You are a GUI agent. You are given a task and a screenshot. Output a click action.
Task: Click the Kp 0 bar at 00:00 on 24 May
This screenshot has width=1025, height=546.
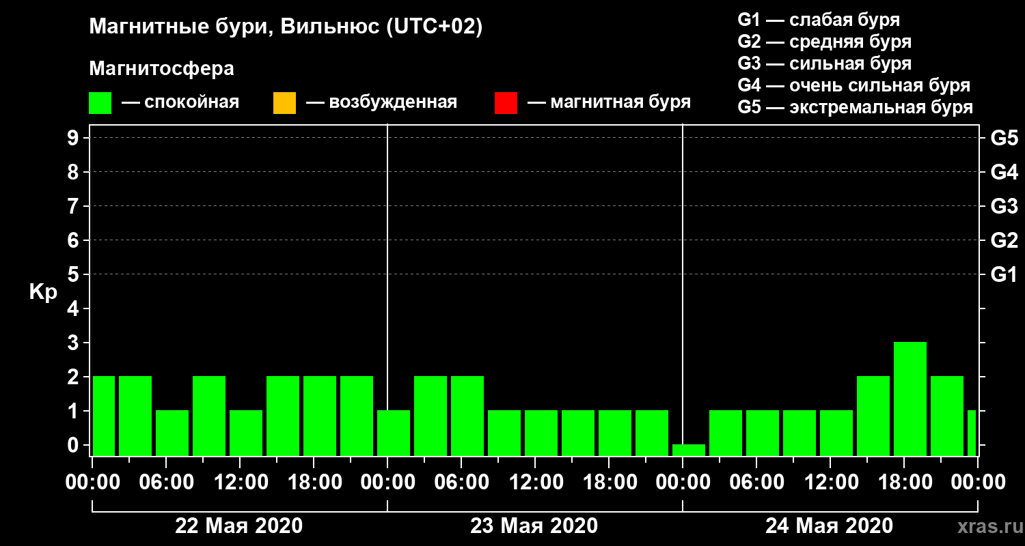click(689, 450)
